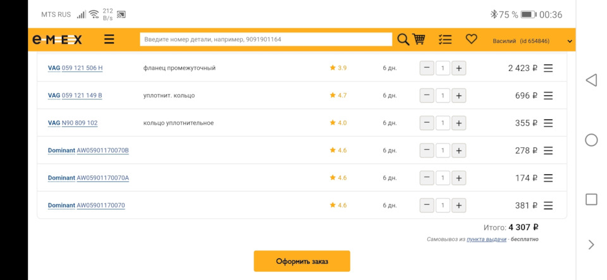Open the hamburger menu beside the emex logo
Image resolution: width=607 pixels, height=280 pixels.
click(109, 39)
